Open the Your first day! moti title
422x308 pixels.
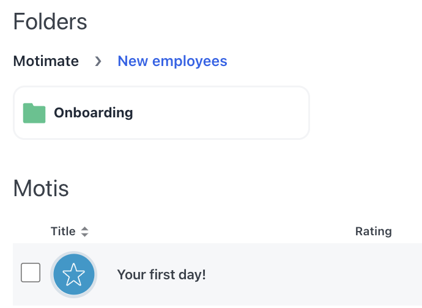(x=161, y=275)
